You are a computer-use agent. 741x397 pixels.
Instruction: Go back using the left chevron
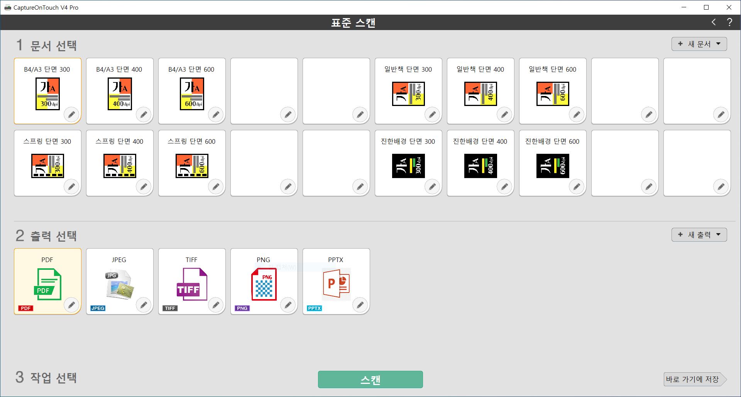[x=714, y=22]
